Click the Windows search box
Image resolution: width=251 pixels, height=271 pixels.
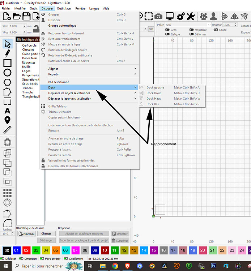[48, 266]
